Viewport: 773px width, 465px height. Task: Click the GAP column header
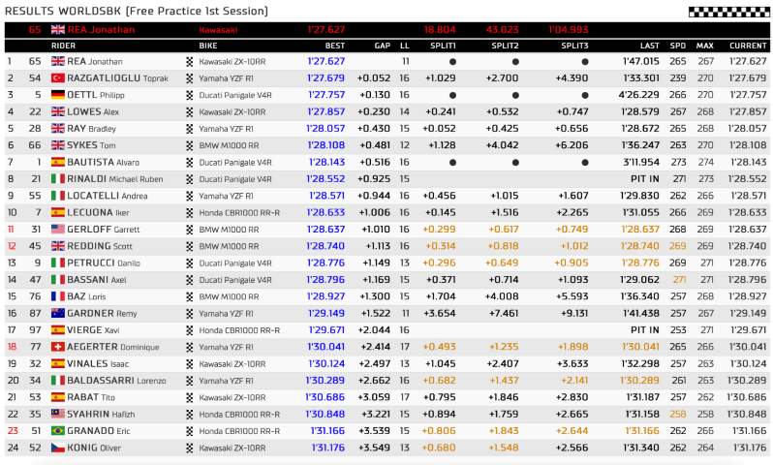tap(382, 46)
